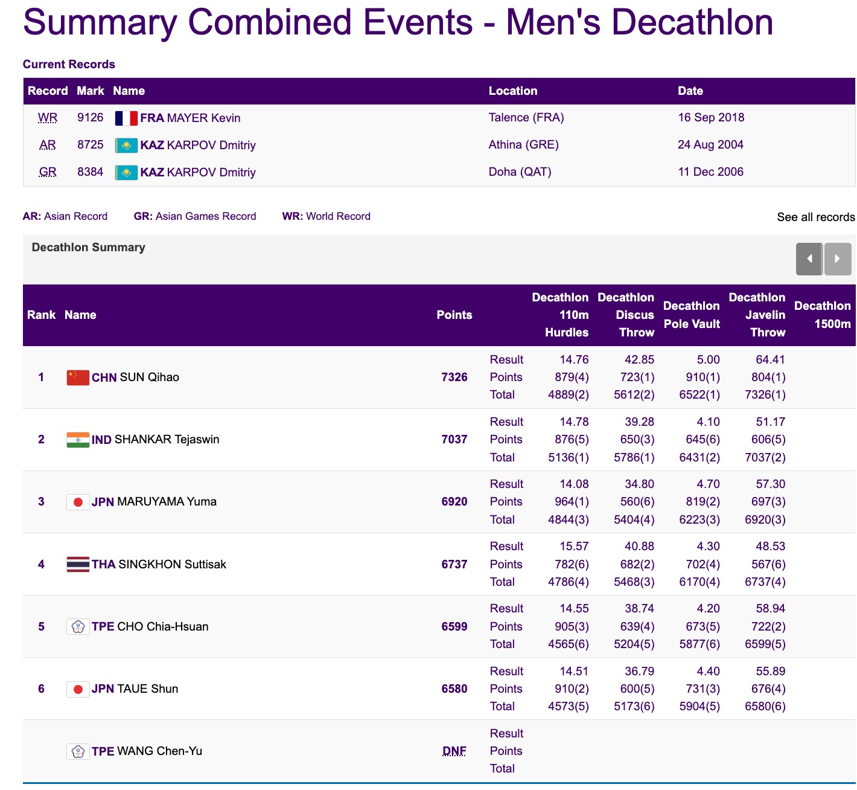
Task: Click the Decathlon Pole Vault column header
Action: tap(692, 315)
